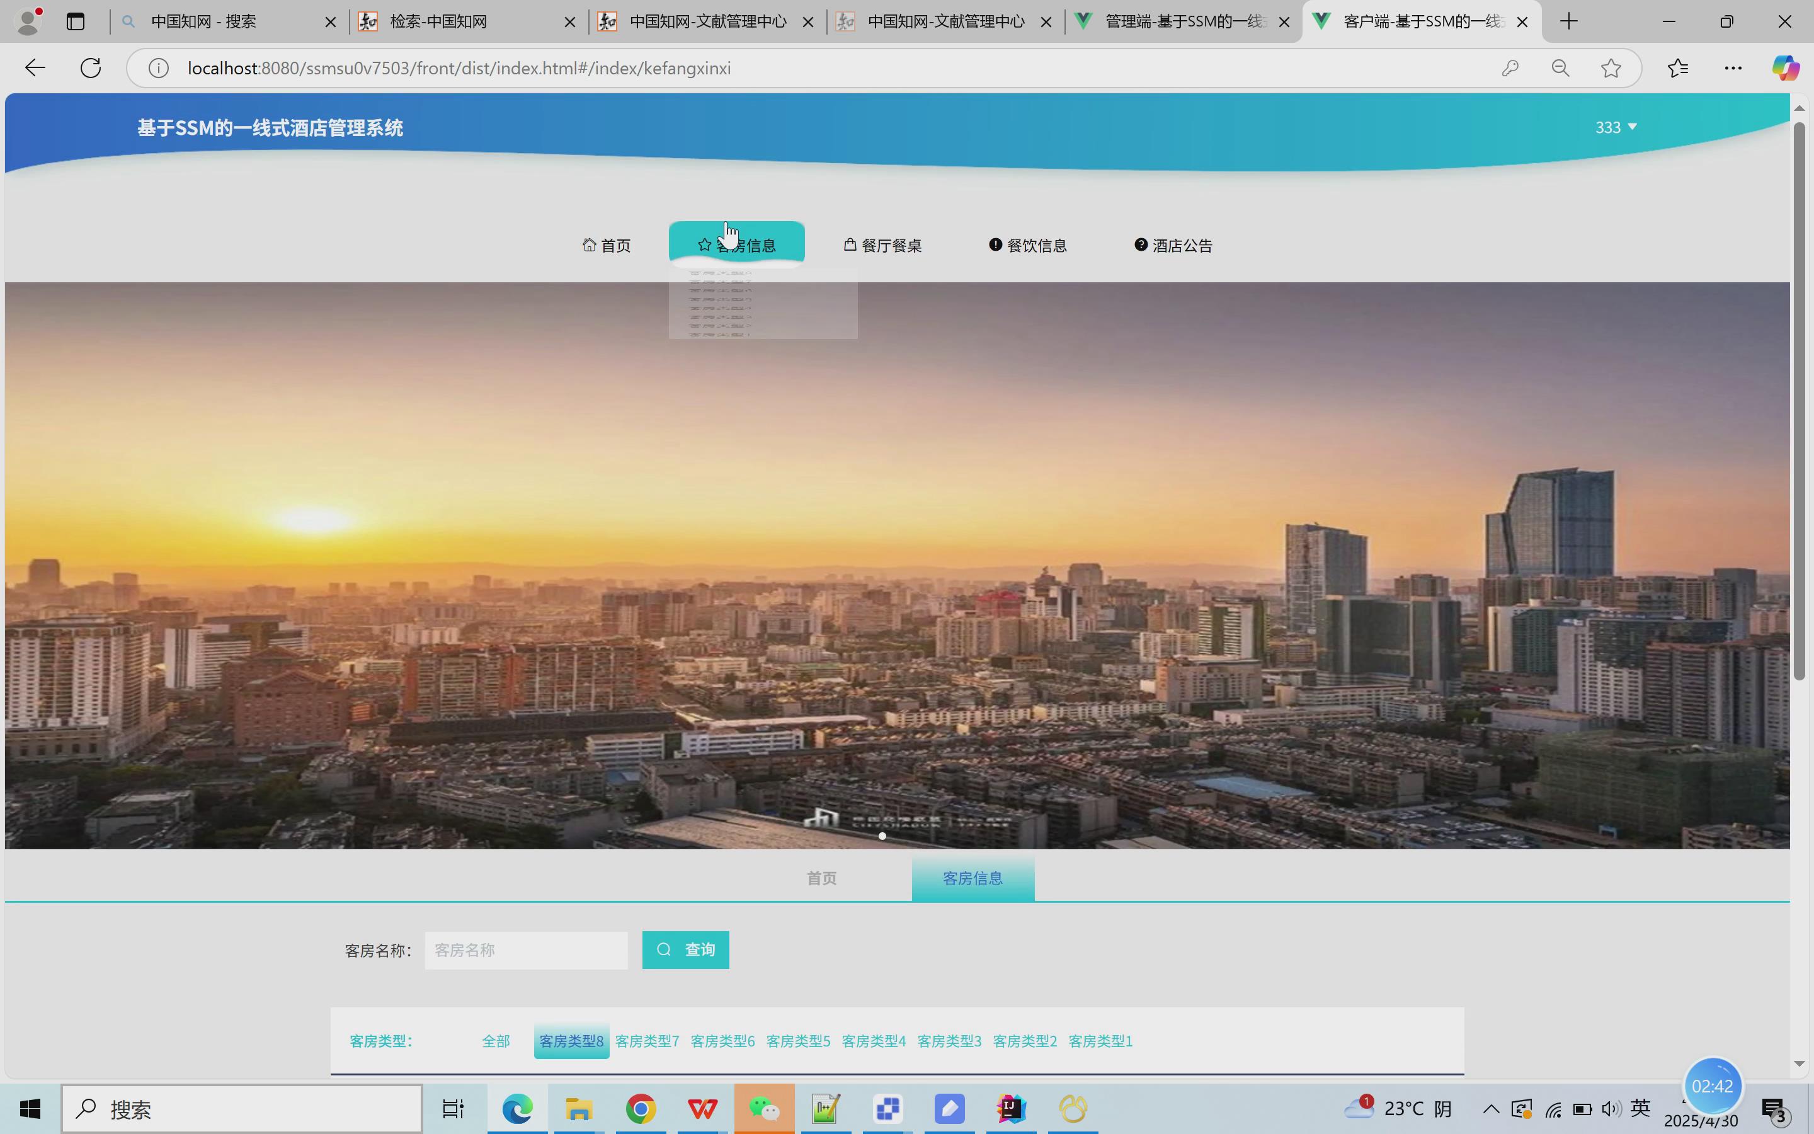Open WeChat from the taskbar
Screen dimensions: 1814x1134
point(764,1109)
